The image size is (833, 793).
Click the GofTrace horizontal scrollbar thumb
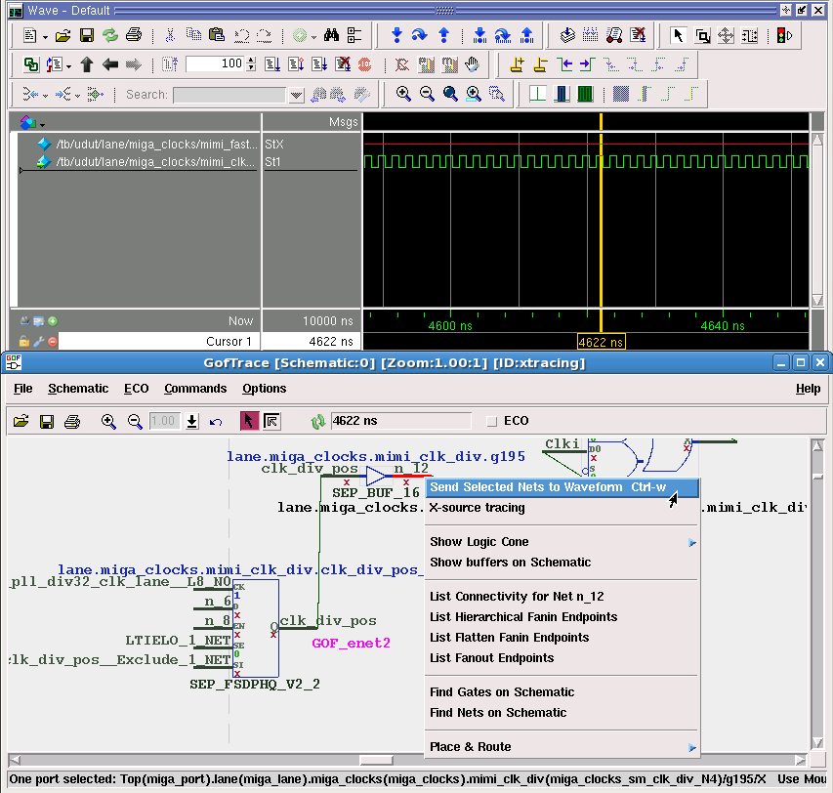376,761
